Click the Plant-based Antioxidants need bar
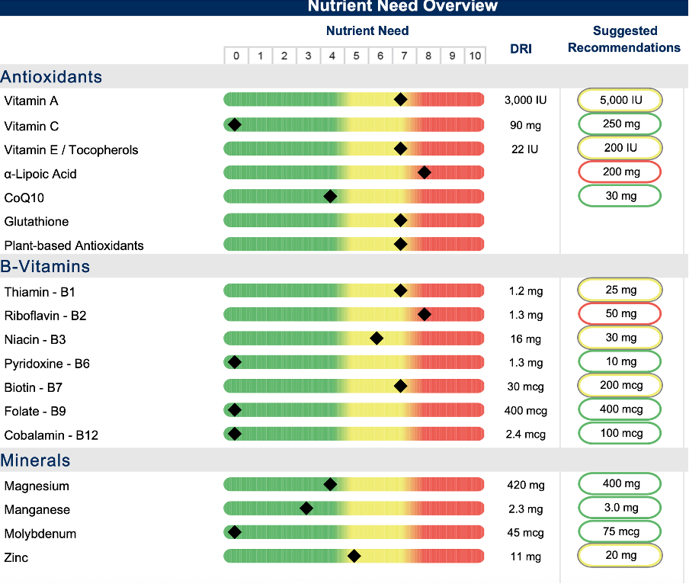The width and height of the screenshot is (689, 584). [x=354, y=244]
